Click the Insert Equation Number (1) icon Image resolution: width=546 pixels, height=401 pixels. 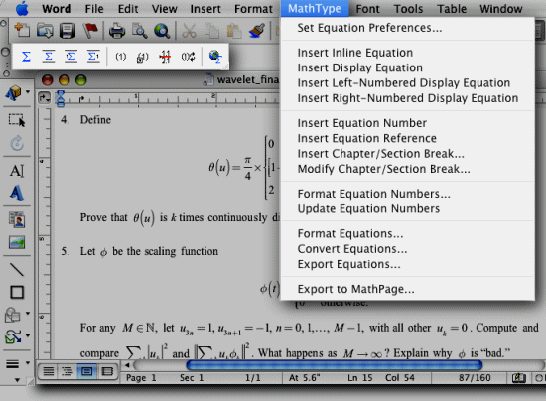pyautogui.click(x=121, y=57)
